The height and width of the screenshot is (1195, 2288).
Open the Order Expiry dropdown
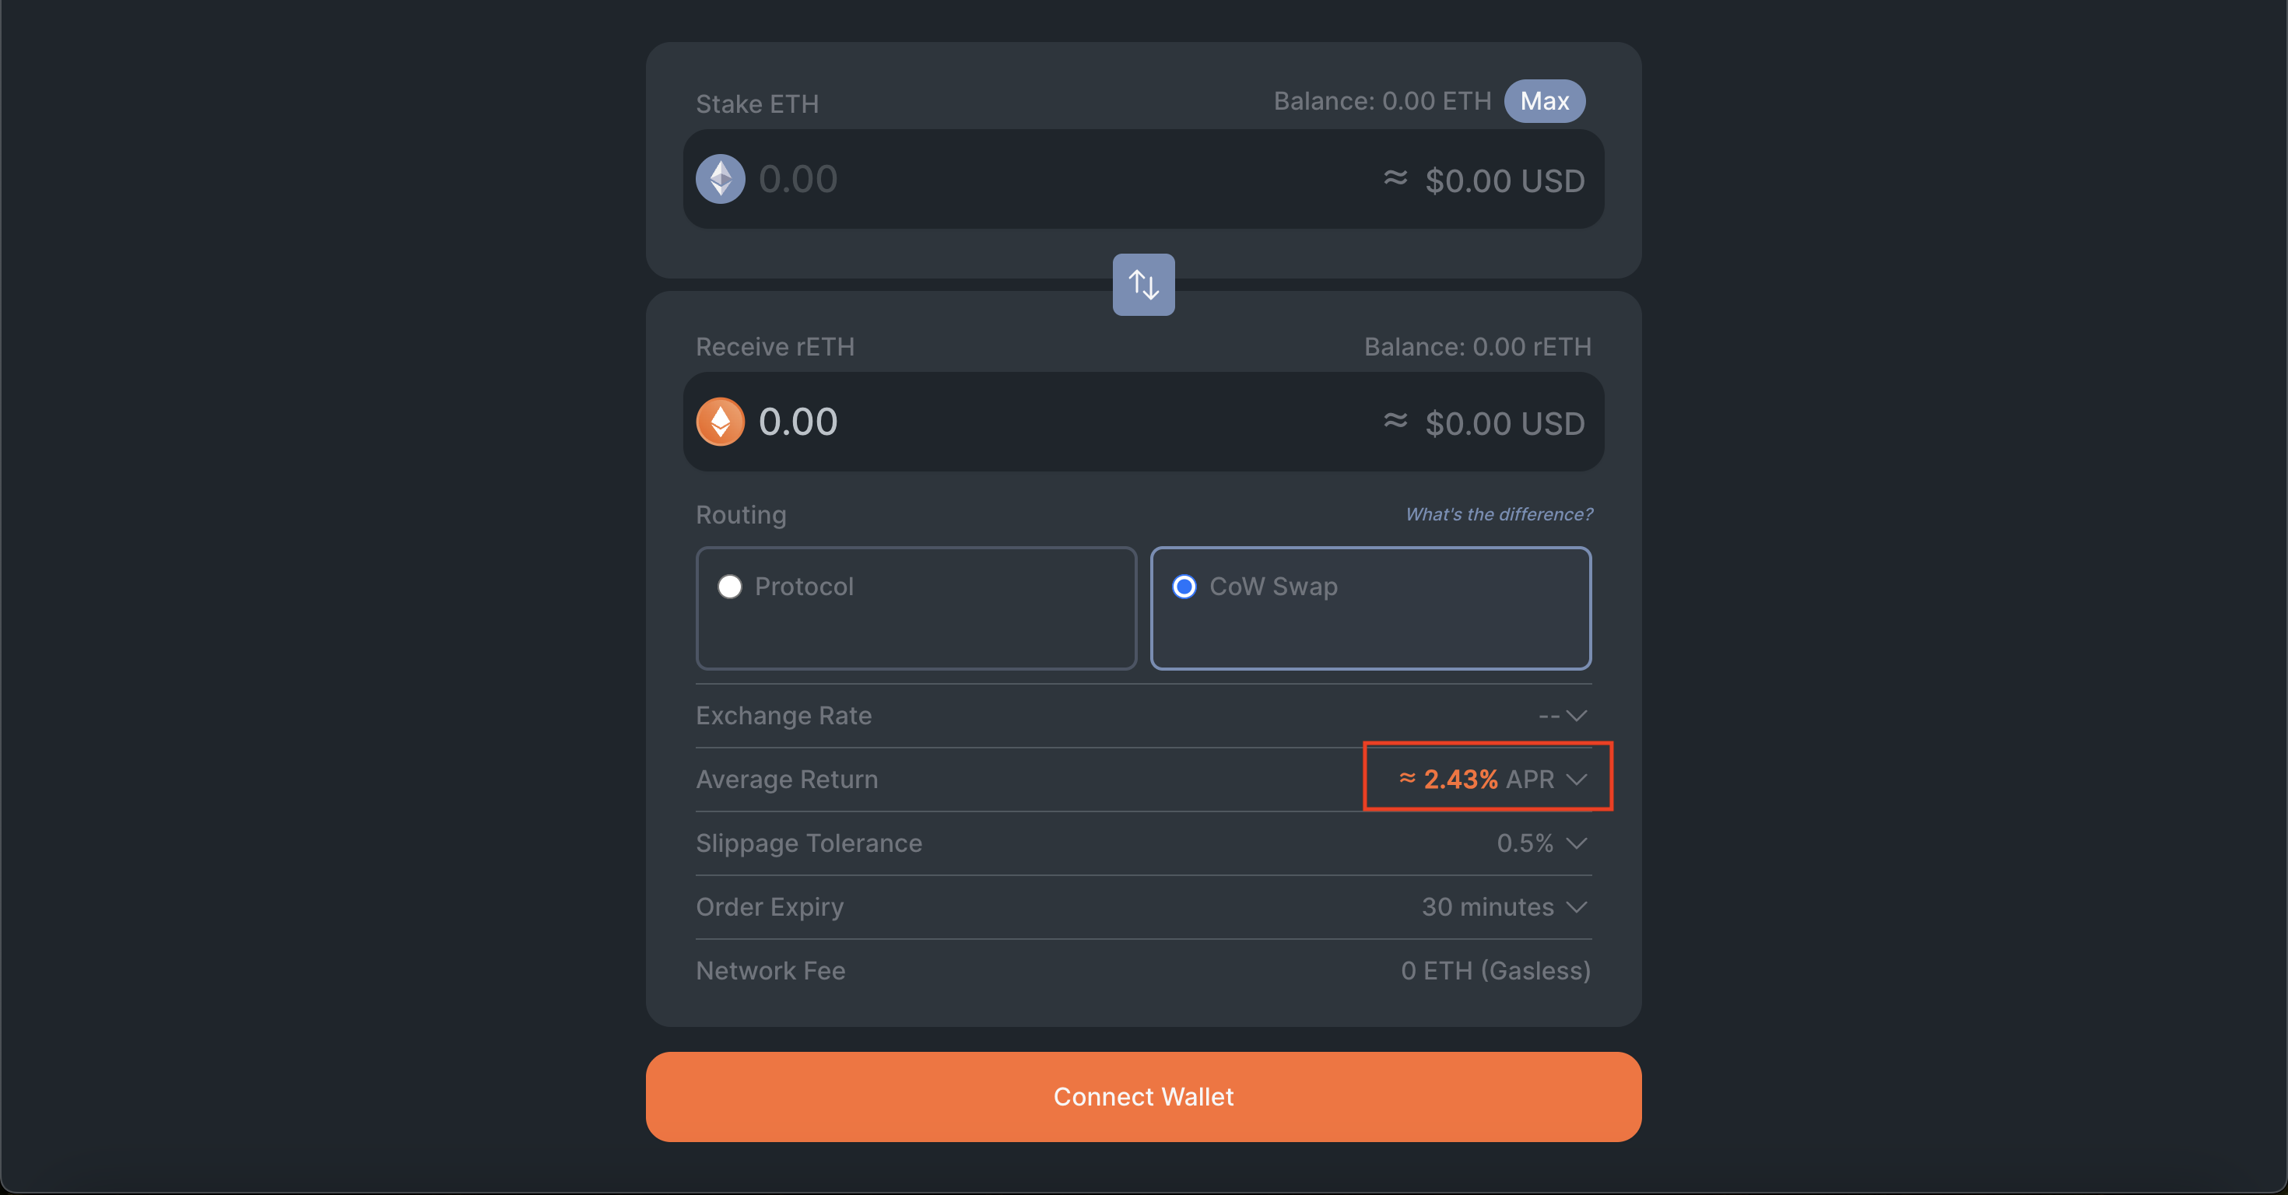(x=1576, y=907)
